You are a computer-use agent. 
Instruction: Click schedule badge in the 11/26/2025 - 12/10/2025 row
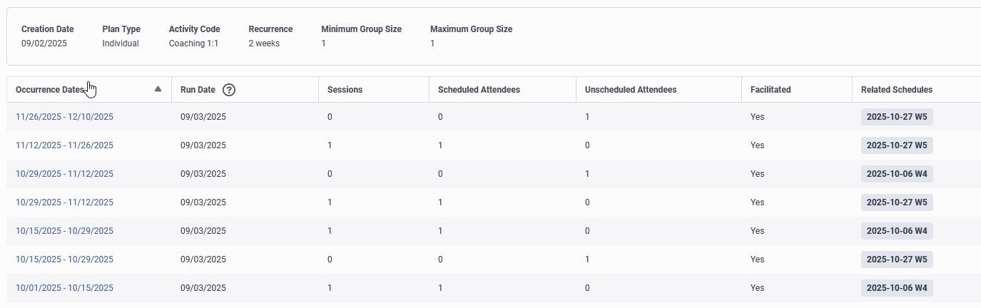click(x=897, y=117)
